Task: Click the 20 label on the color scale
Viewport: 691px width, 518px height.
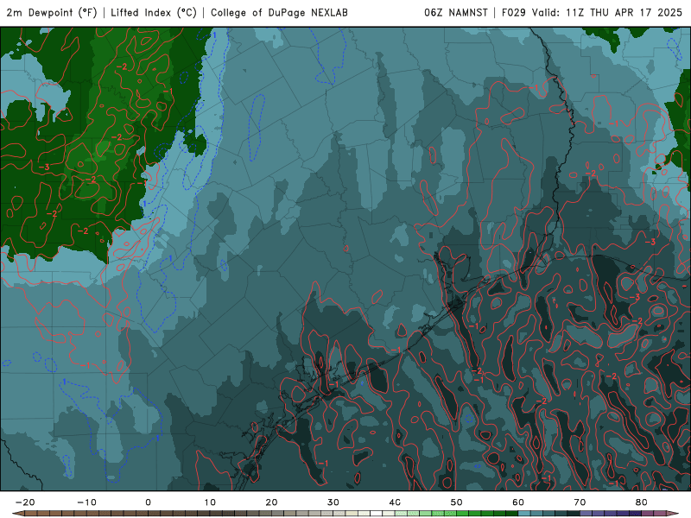Action: pyautogui.click(x=271, y=502)
